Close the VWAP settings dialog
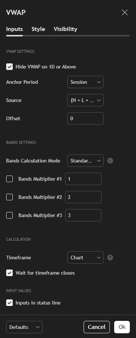The width and height of the screenshot is (136, 338). pos(125,12)
